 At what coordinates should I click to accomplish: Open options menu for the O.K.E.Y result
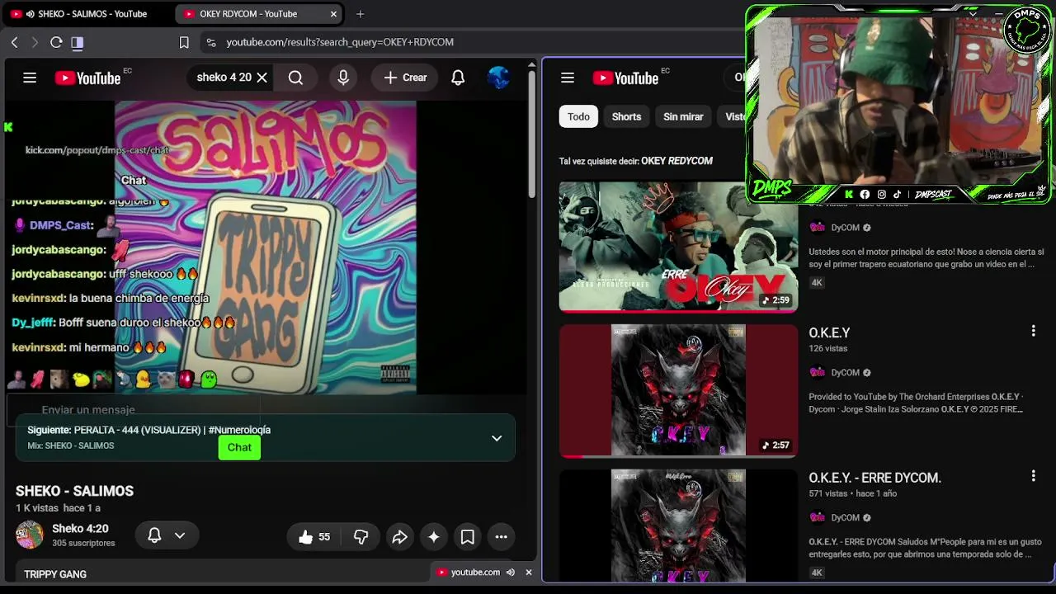[x=1033, y=331]
